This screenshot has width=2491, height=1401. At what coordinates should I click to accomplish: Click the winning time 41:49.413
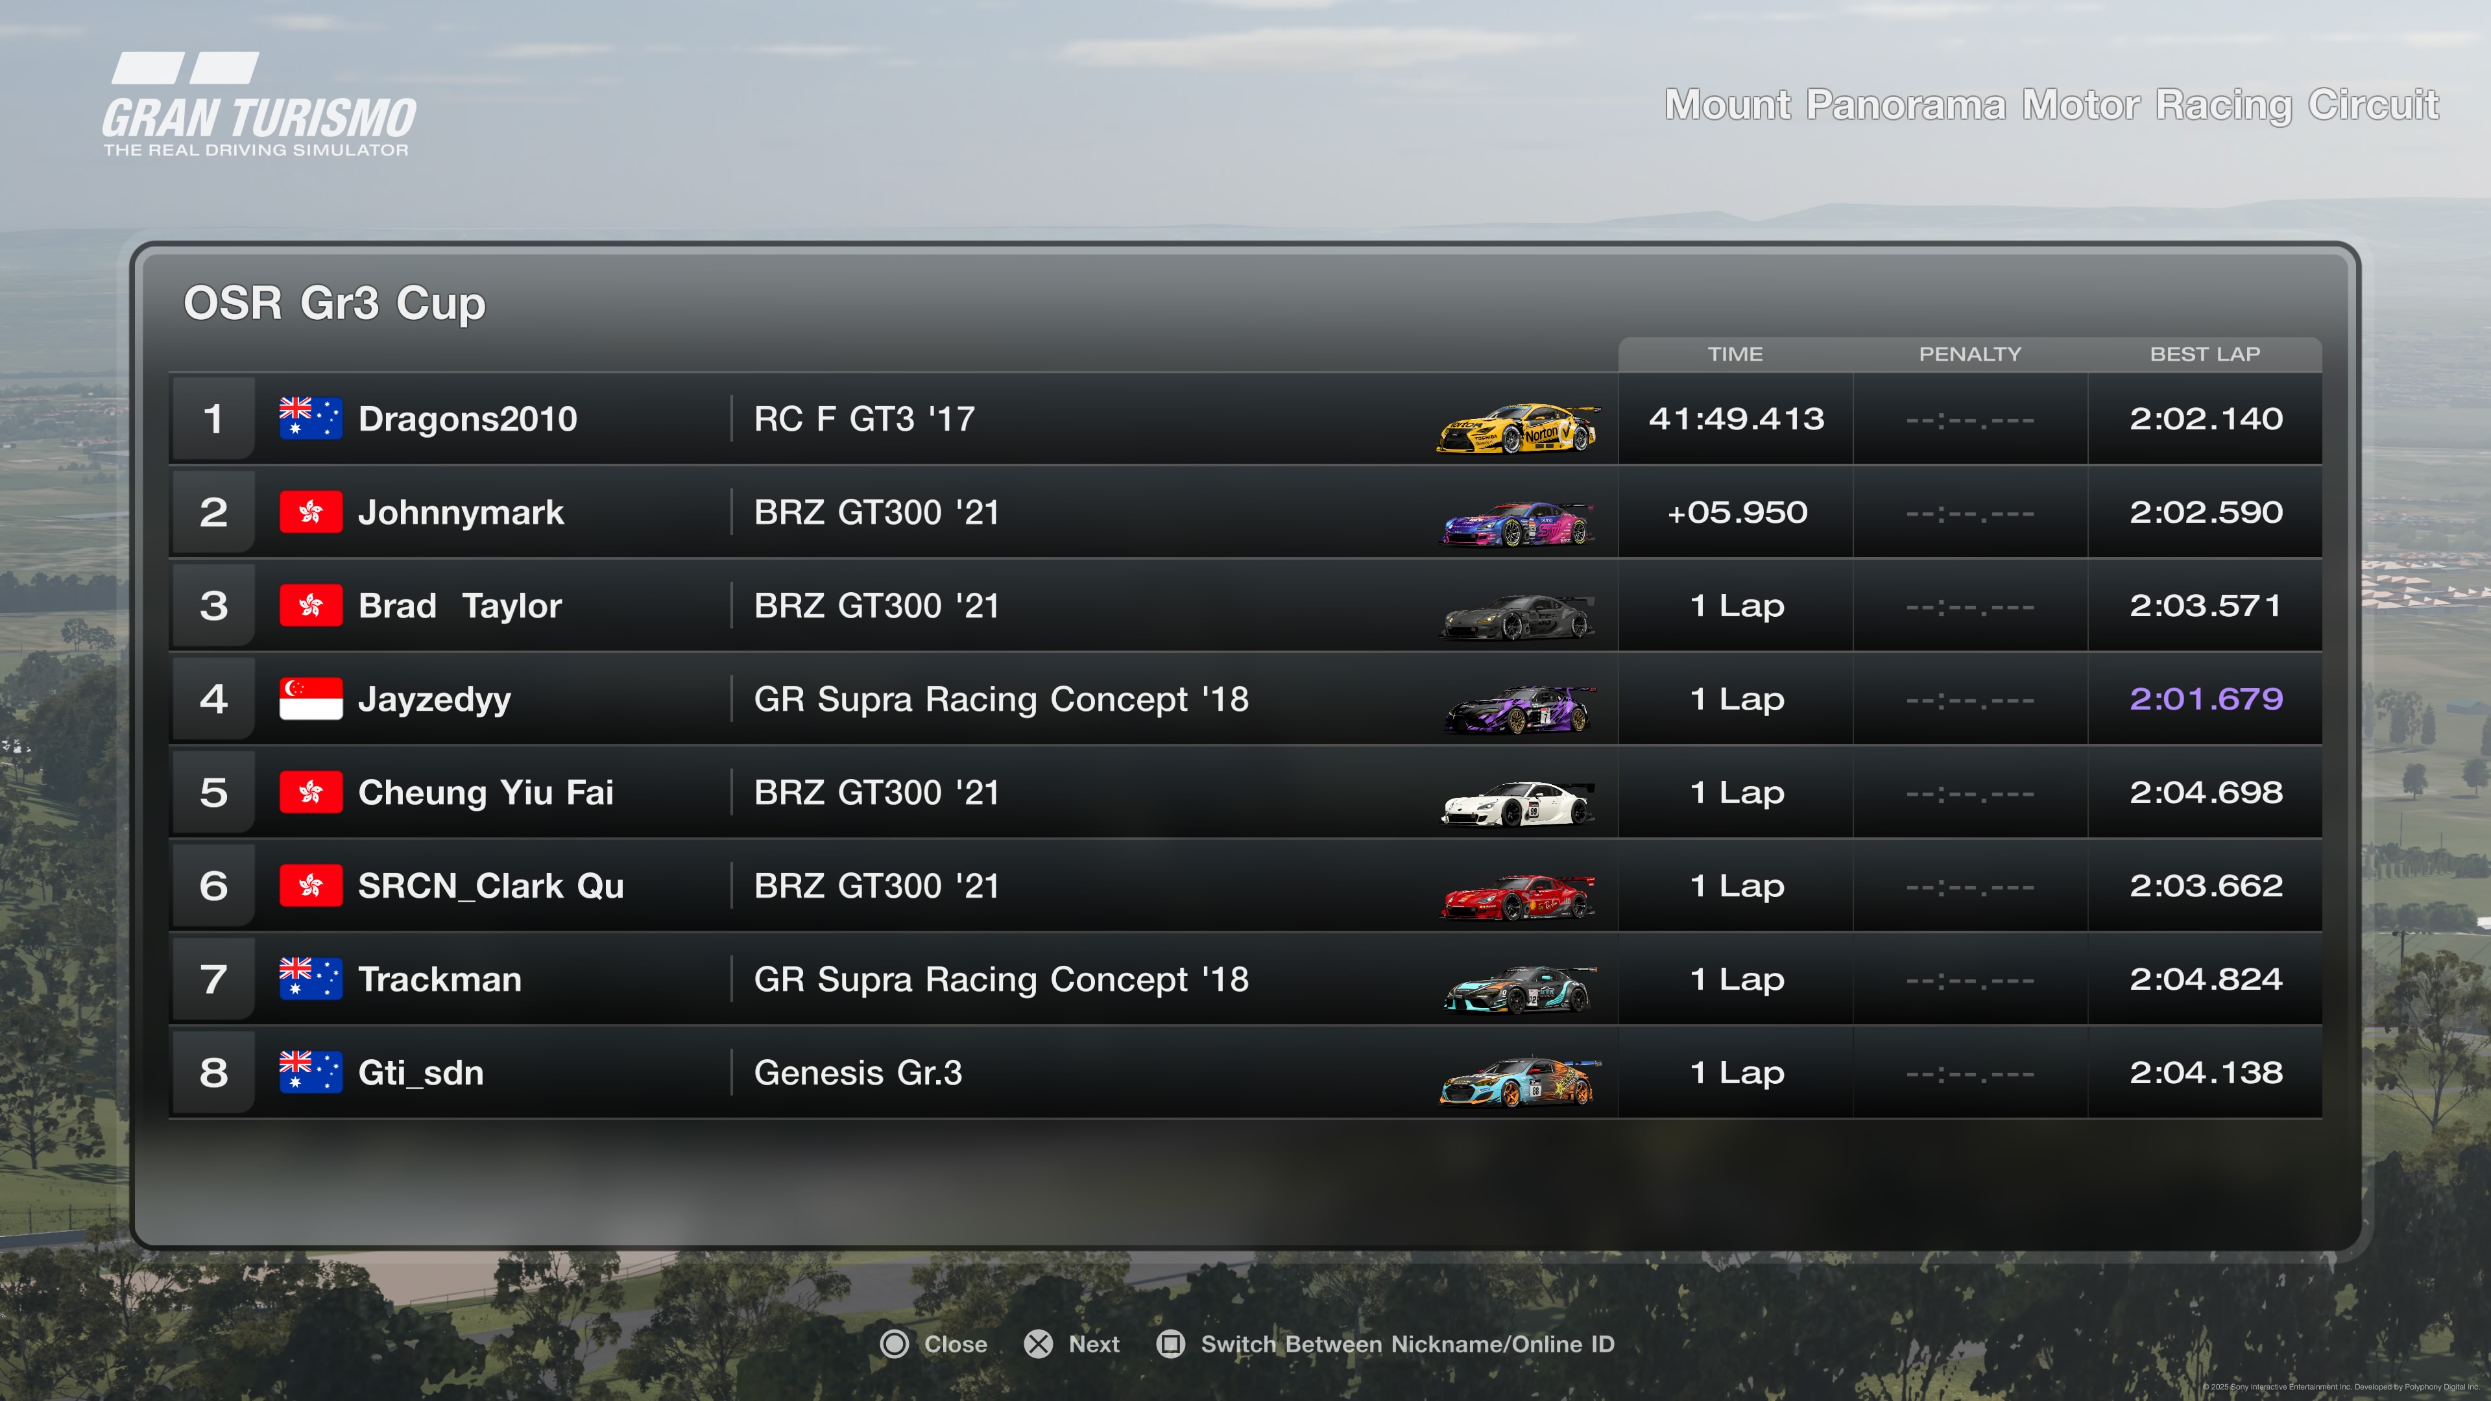click(x=1736, y=418)
